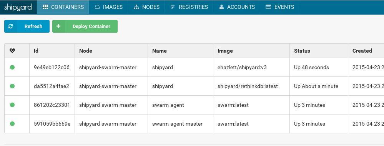Image resolution: width=384 pixels, height=146 pixels.
Task: Select container ID da5512a4fae2
Action: click(52, 86)
